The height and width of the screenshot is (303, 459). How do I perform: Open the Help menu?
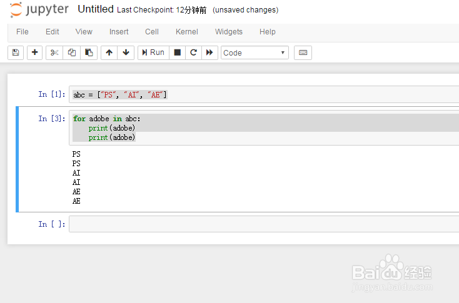[x=267, y=32]
